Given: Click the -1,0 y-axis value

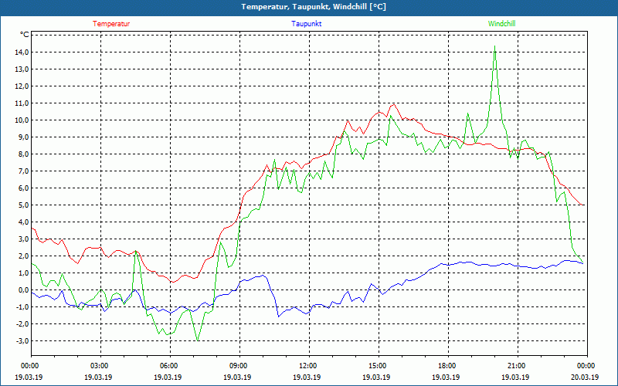Looking at the screenshot, I should [22, 306].
